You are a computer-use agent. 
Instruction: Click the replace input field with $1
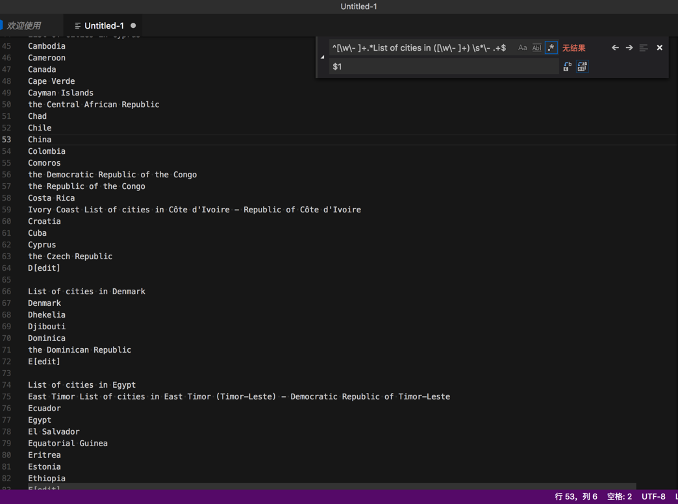pos(444,67)
